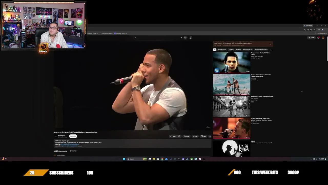Viewport: 328px width, 185px height.
Task: Select the All filter chip
Action: pyautogui.click(x=215, y=50)
